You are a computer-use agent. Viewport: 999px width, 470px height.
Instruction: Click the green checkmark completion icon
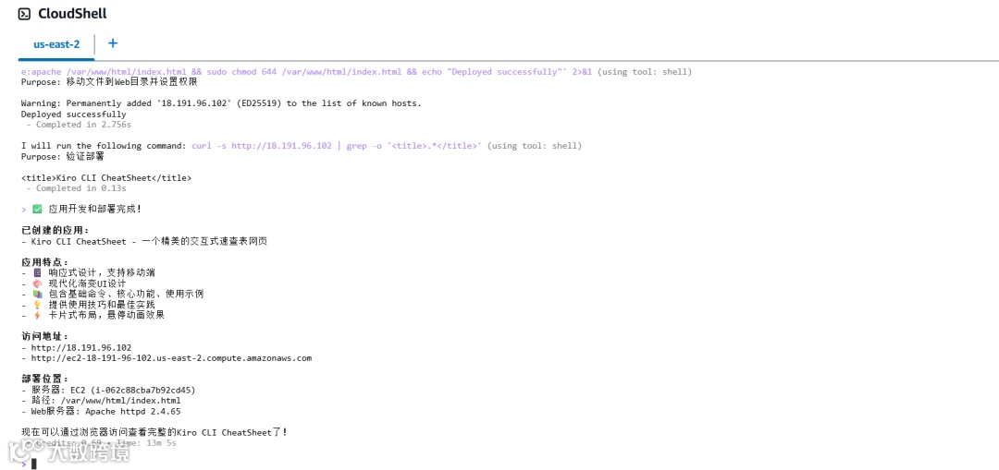38,209
